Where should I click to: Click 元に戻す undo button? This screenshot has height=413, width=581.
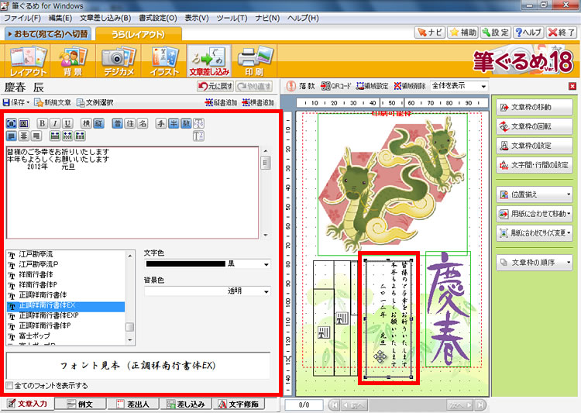215,86
